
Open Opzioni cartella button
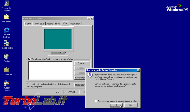80,85
